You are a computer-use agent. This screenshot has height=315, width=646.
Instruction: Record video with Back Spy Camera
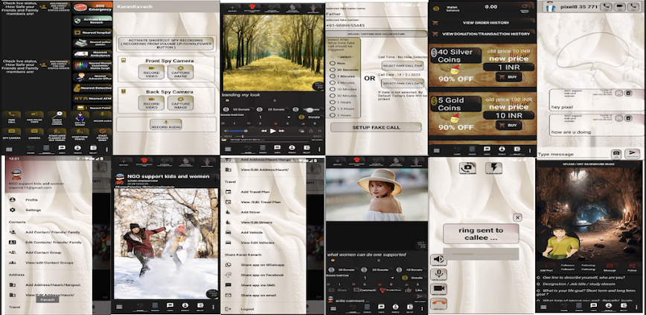click(x=150, y=104)
